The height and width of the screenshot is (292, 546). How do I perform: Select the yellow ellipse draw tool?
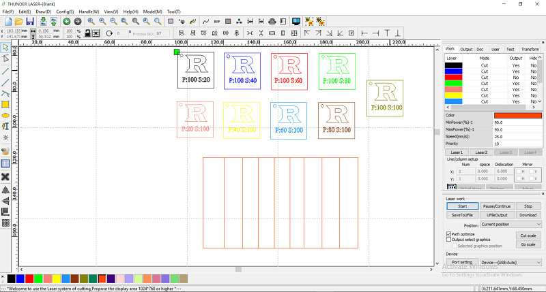[x=5, y=115]
